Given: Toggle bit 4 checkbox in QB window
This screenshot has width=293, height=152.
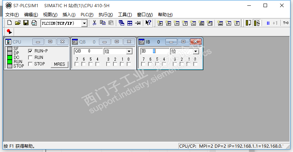Looking at the screenshot, I should point(97,64).
